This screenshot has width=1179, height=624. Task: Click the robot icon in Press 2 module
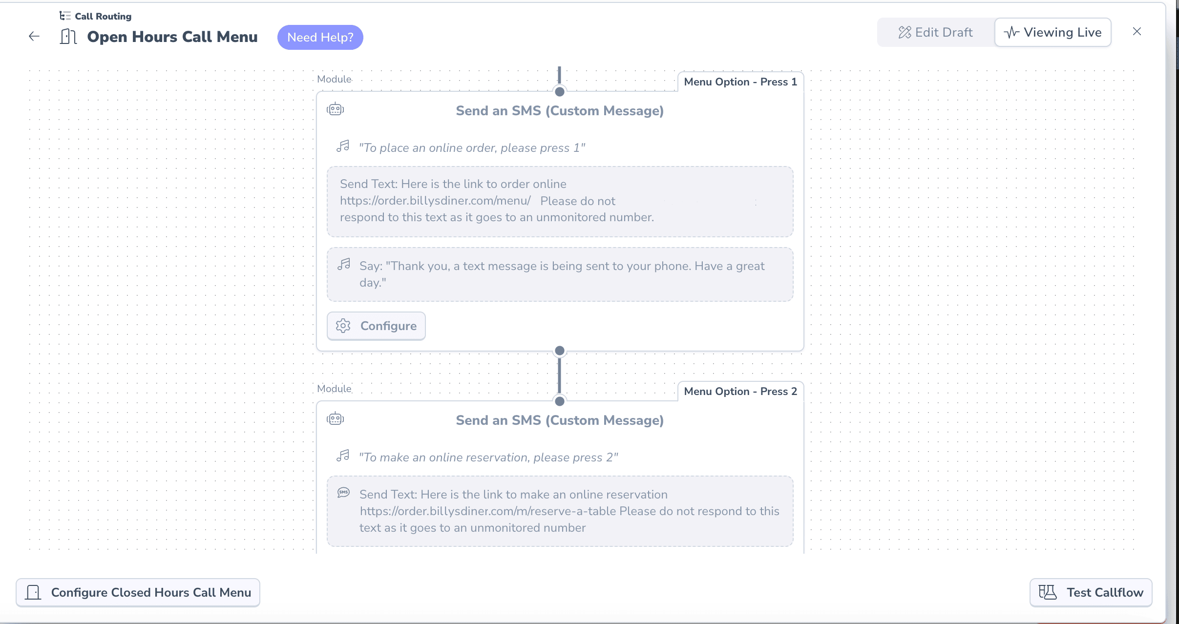point(335,418)
